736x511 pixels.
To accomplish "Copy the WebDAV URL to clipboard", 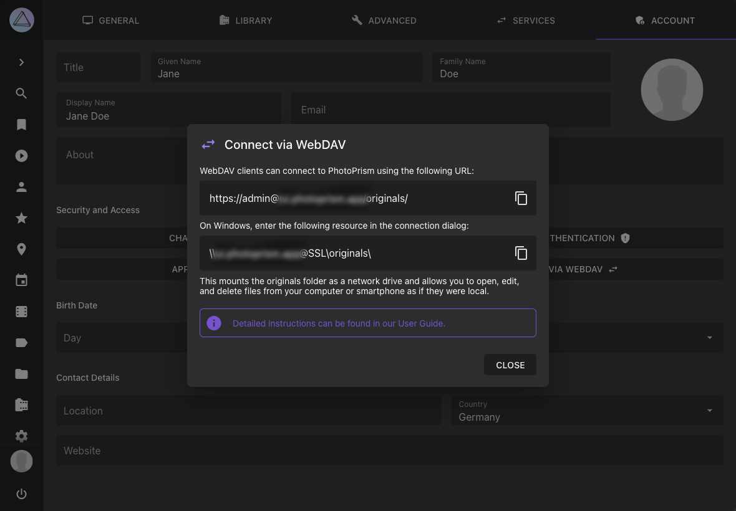I will (521, 198).
